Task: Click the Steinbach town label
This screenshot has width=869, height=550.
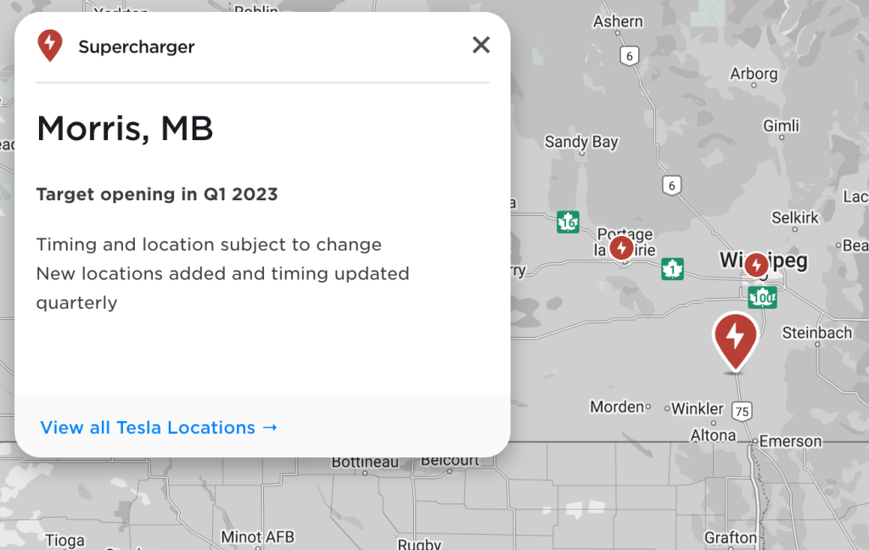Action: 817,333
